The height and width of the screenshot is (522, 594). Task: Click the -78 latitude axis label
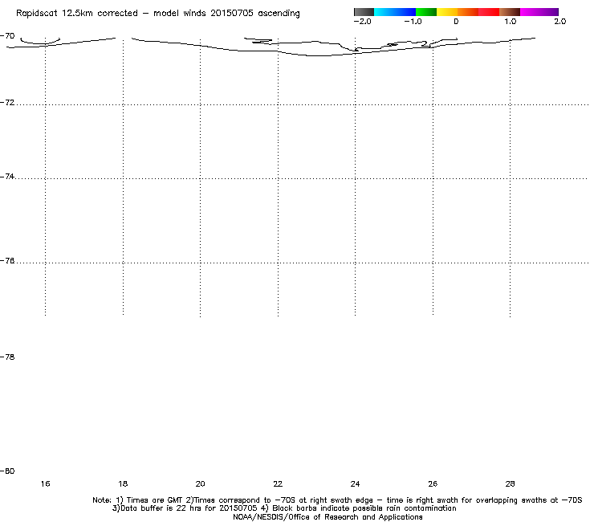tap(7, 357)
